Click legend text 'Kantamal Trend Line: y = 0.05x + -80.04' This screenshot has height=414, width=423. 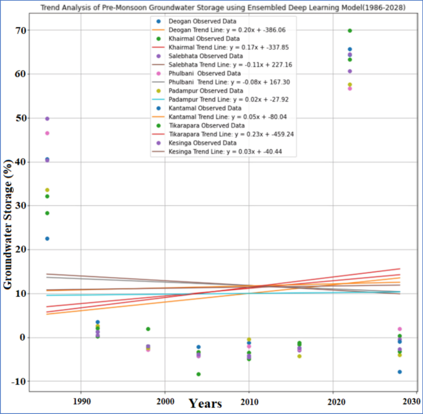click(x=227, y=117)
